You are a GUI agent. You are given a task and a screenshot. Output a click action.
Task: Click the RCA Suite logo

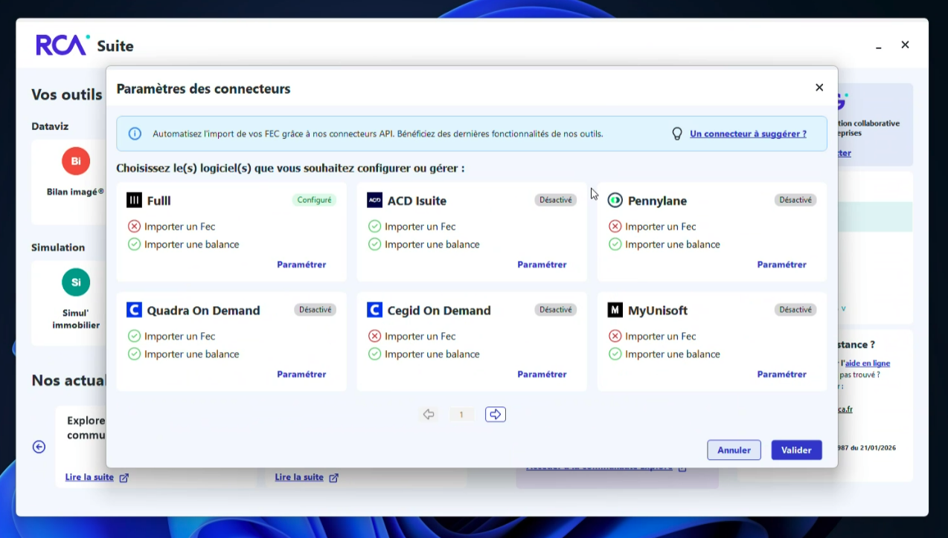[x=85, y=45]
